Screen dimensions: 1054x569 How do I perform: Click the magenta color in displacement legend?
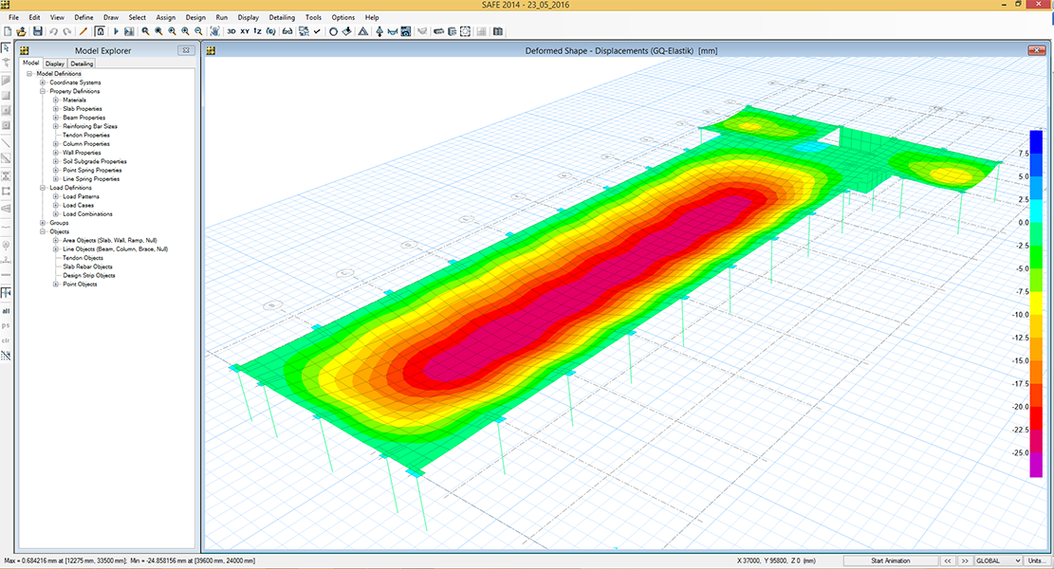point(1035,465)
